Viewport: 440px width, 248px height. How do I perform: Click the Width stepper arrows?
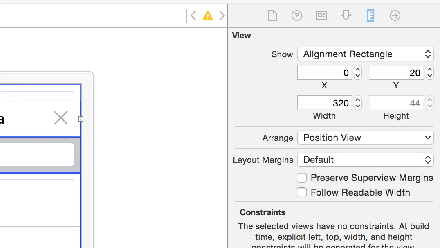358,103
